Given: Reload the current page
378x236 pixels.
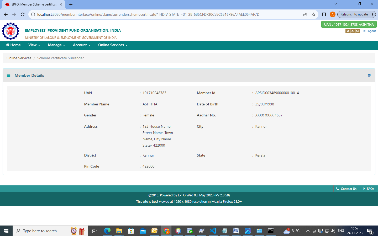Looking at the screenshot, I should coord(23,14).
